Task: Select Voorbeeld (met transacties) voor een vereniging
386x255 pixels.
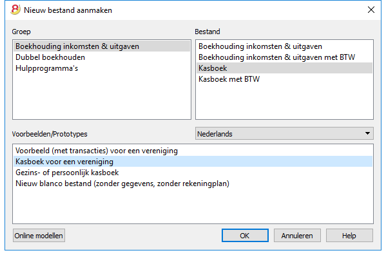Action: 193,151
